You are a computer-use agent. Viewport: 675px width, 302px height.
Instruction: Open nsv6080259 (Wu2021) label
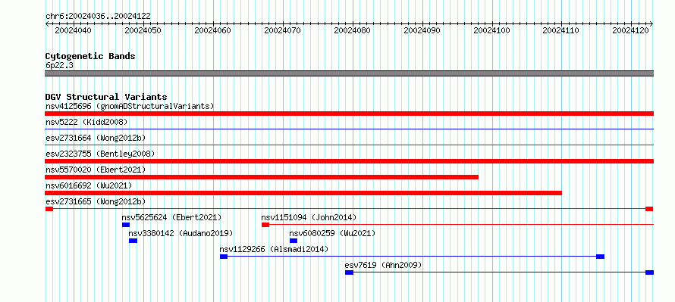point(332,233)
